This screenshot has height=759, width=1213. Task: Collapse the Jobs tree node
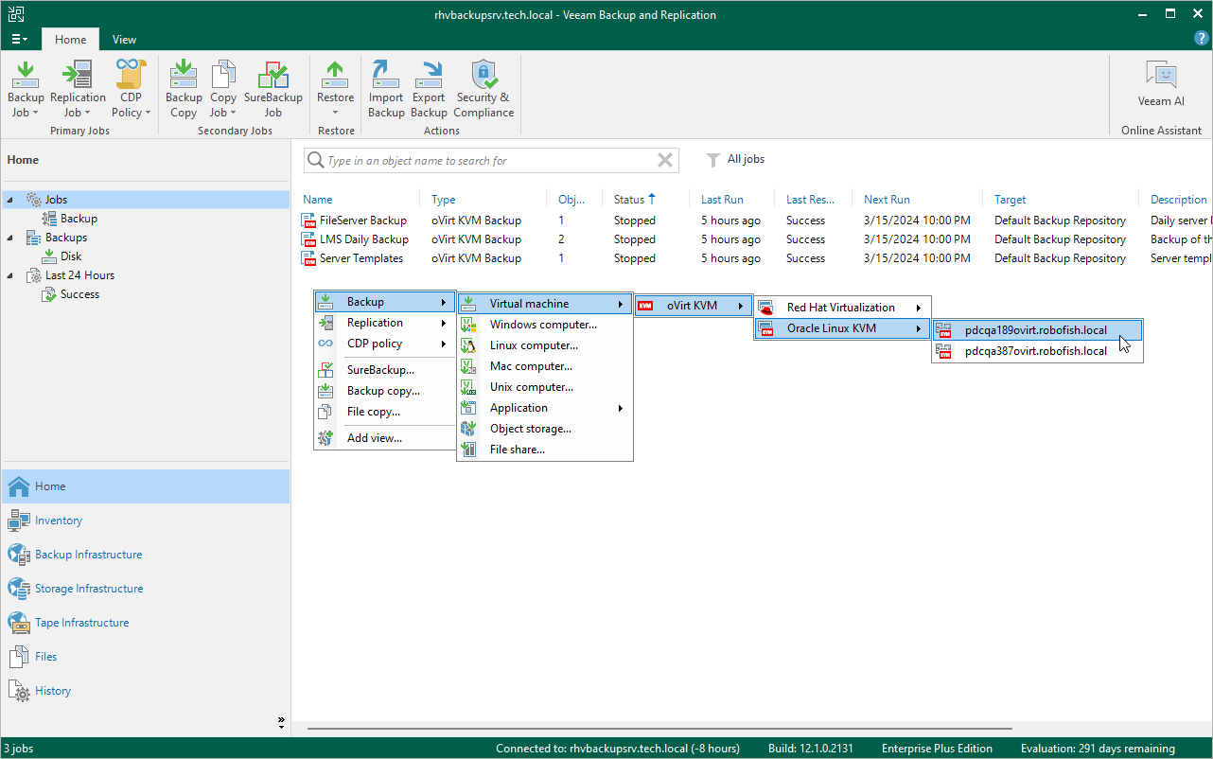(x=10, y=200)
